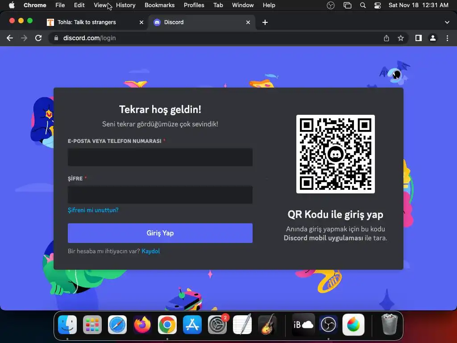Open a new browser tab
457x343 pixels.
coord(265,22)
